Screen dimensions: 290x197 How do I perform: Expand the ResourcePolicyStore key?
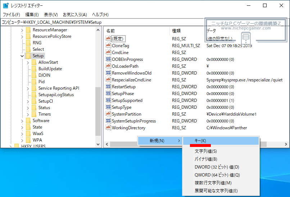pos(22,36)
